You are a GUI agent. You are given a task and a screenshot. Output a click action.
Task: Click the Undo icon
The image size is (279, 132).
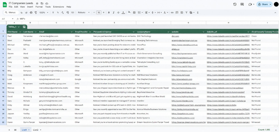pos(22,13)
